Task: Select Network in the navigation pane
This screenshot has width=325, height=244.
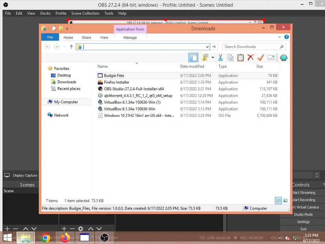Action: tap(61, 115)
